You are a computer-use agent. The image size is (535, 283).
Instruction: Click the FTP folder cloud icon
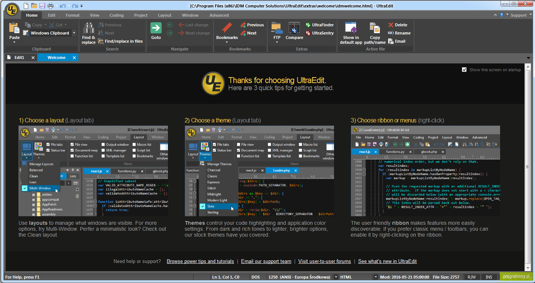[277, 28]
